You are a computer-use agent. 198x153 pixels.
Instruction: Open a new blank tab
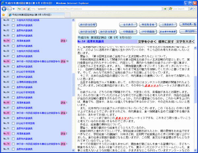click(67, 15)
